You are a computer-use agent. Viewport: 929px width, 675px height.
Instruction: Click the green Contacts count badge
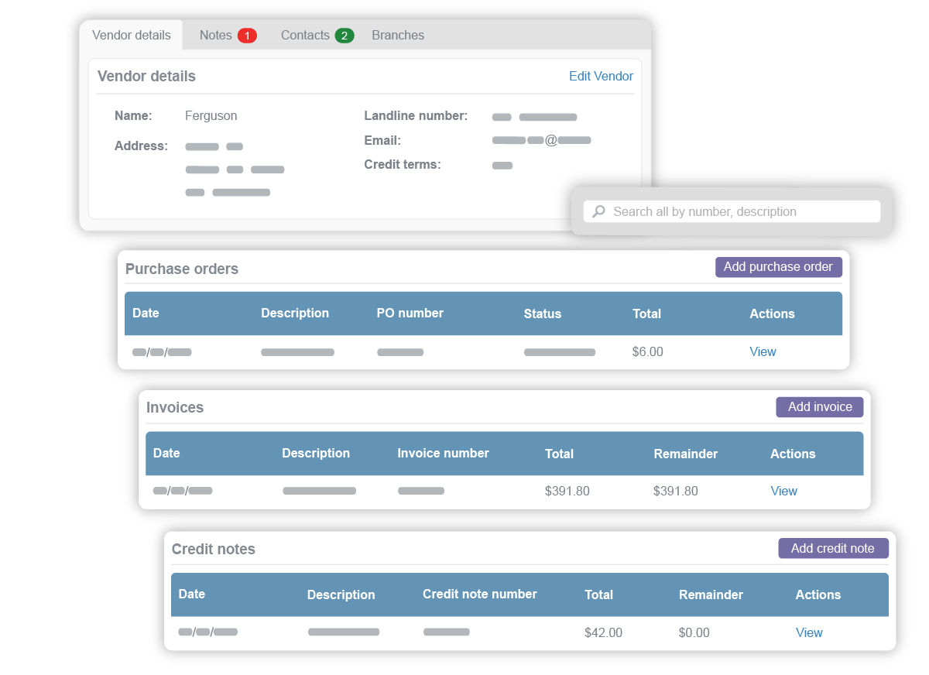[x=345, y=36]
